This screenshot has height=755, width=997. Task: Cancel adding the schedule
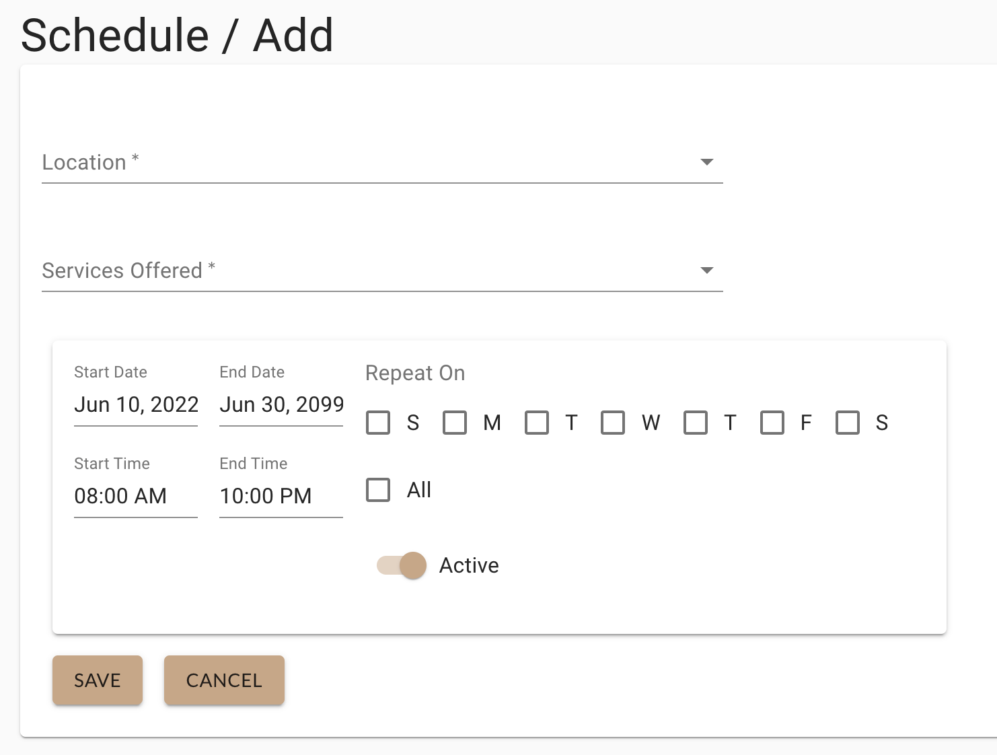pos(224,680)
